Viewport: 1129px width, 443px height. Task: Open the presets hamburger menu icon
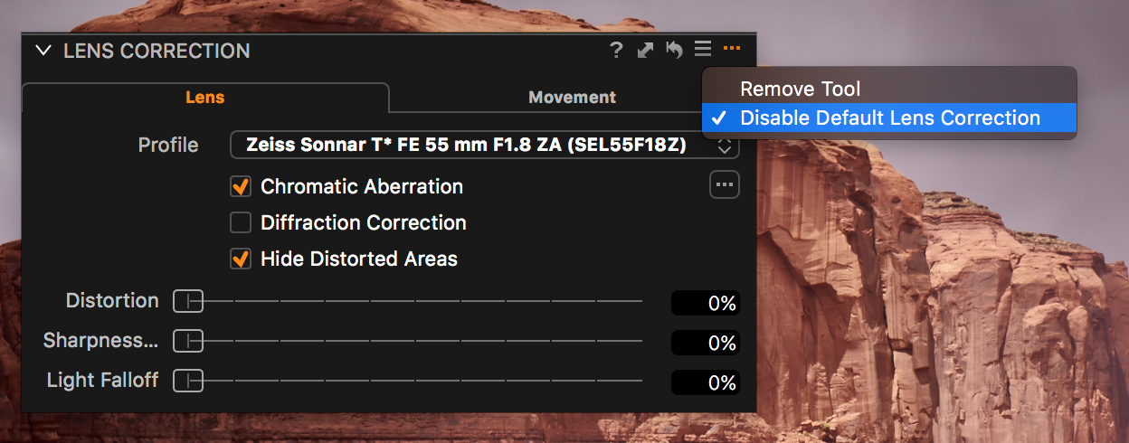point(703,49)
